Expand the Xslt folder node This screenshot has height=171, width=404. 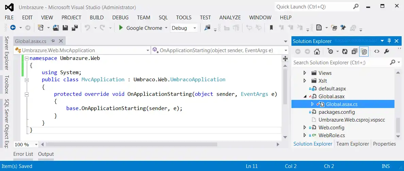(305, 81)
